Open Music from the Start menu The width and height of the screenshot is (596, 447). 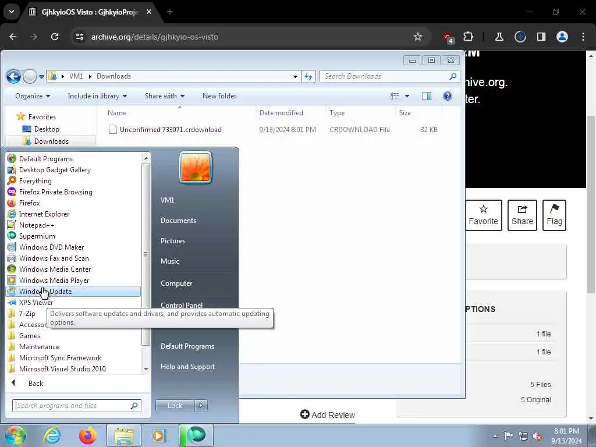tap(170, 261)
